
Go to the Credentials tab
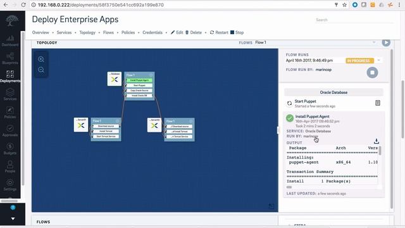153,32
